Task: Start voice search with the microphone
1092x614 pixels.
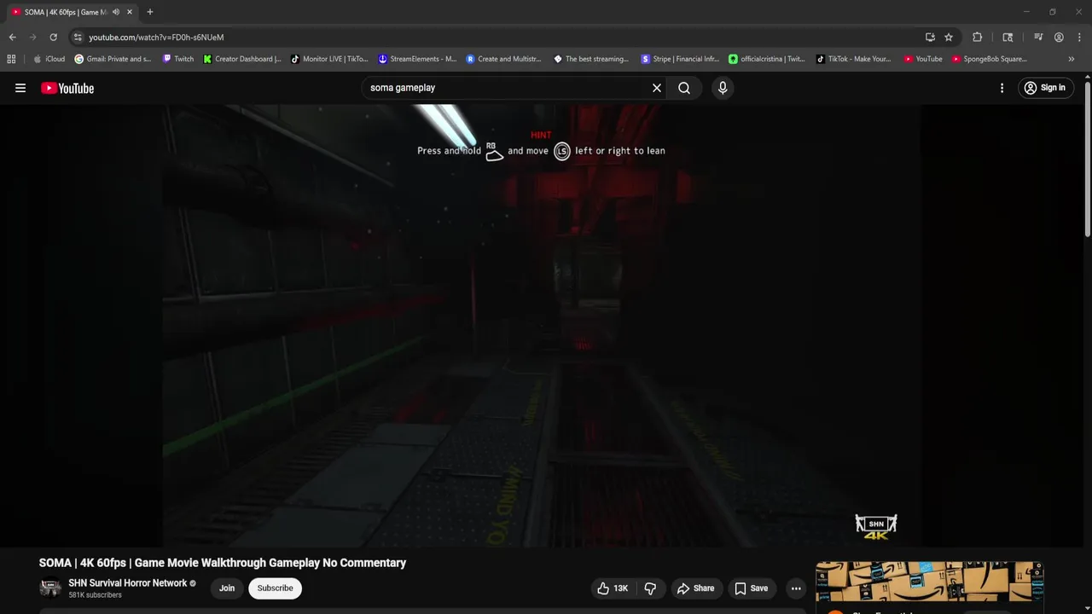Action: 723,88
